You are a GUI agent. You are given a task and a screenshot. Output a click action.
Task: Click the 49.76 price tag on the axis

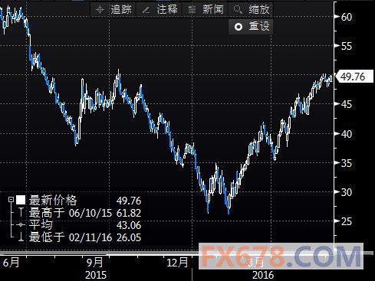click(x=354, y=77)
